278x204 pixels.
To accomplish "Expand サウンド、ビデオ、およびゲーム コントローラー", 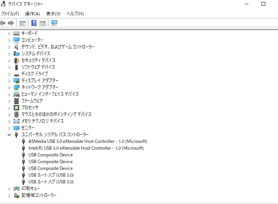I will (x=9, y=47).
